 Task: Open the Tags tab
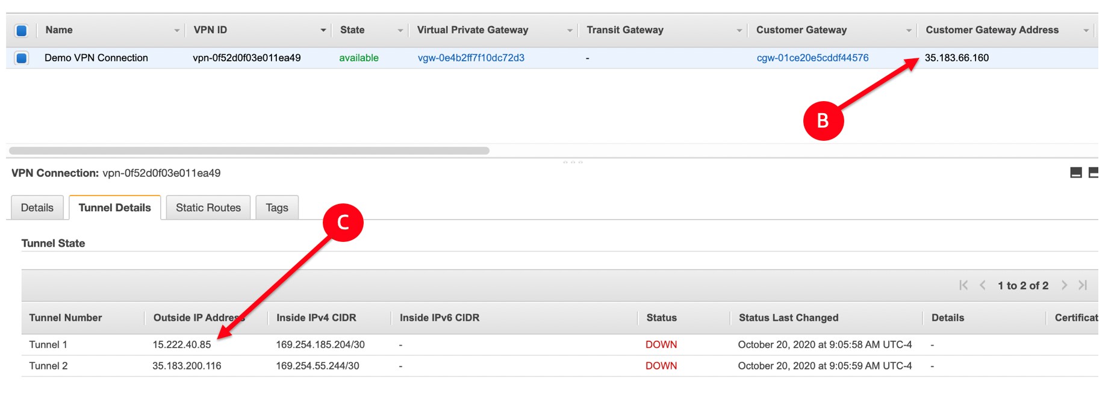(277, 208)
